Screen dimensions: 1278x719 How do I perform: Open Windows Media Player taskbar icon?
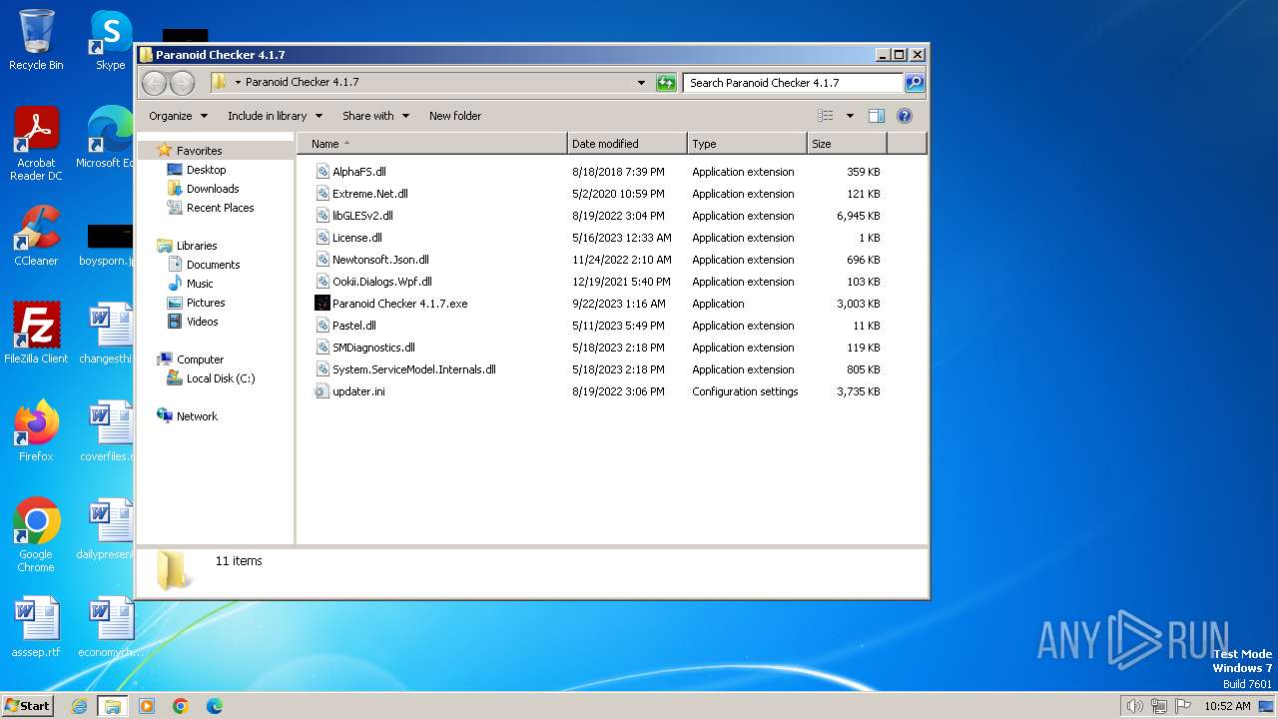coord(147,706)
